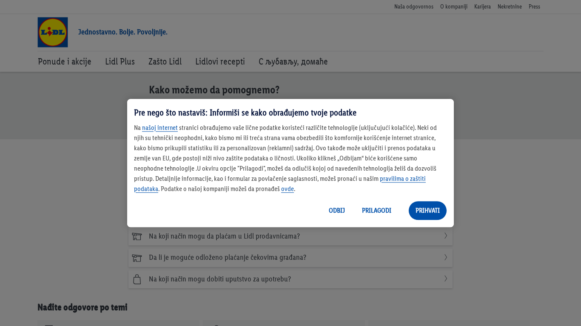Expand uputstvo za upotrebu question chevron

[445, 279]
